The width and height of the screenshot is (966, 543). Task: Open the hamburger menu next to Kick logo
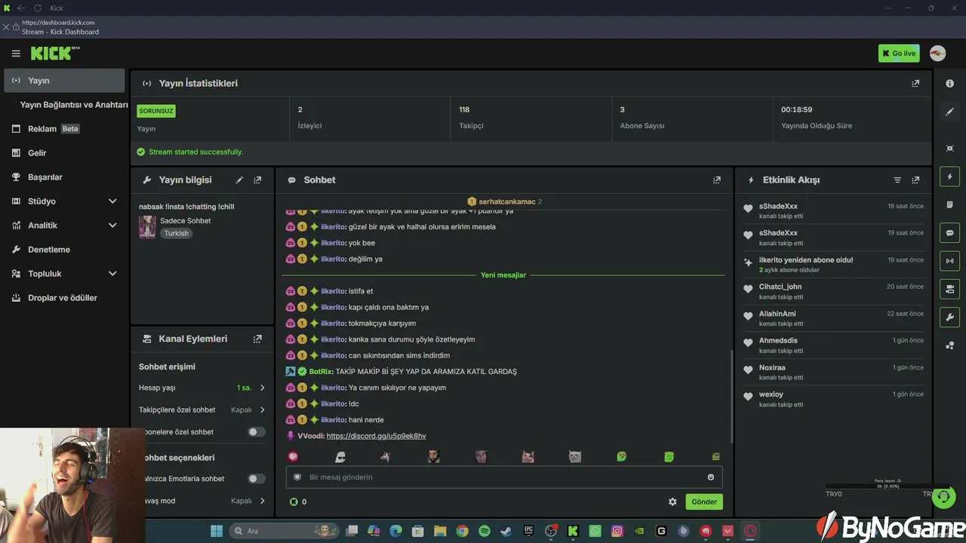(16, 54)
